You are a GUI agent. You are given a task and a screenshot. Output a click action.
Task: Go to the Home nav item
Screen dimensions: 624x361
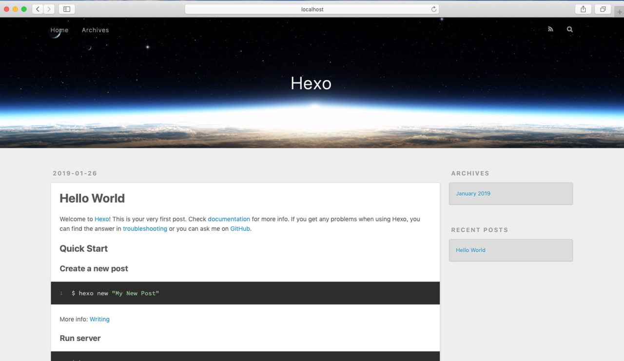coord(59,30)
